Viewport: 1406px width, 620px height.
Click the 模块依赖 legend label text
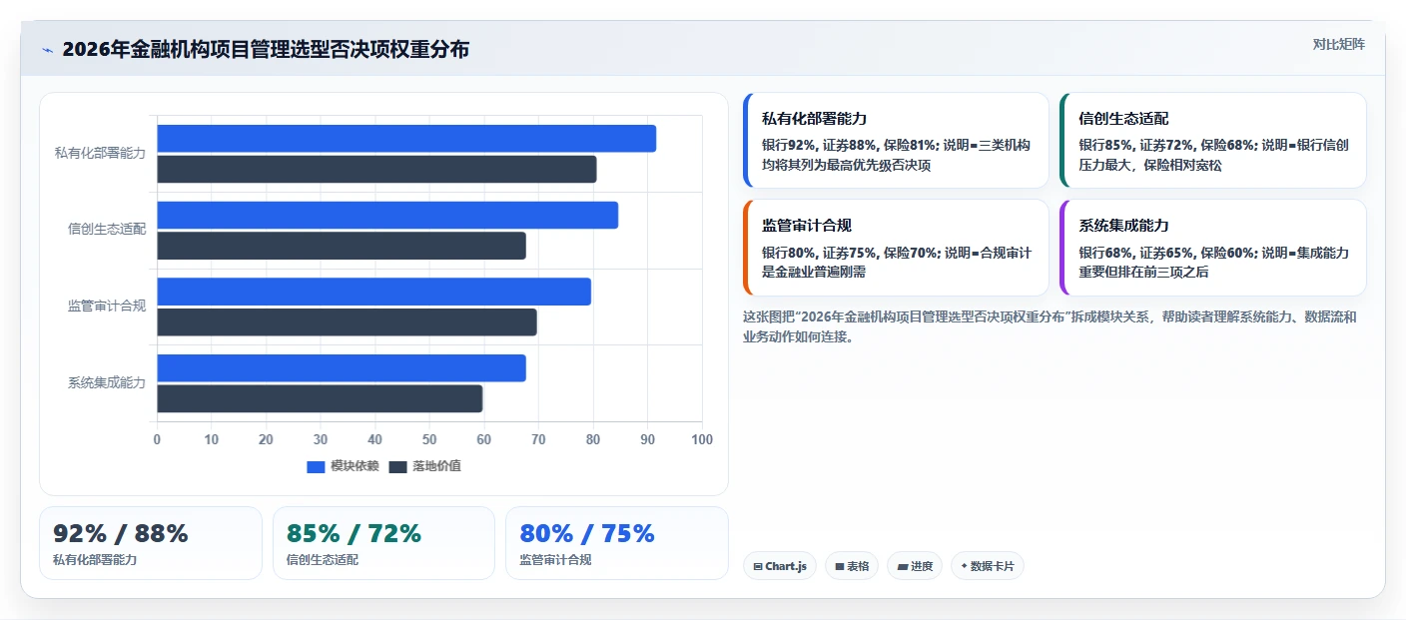coord(354,466)
